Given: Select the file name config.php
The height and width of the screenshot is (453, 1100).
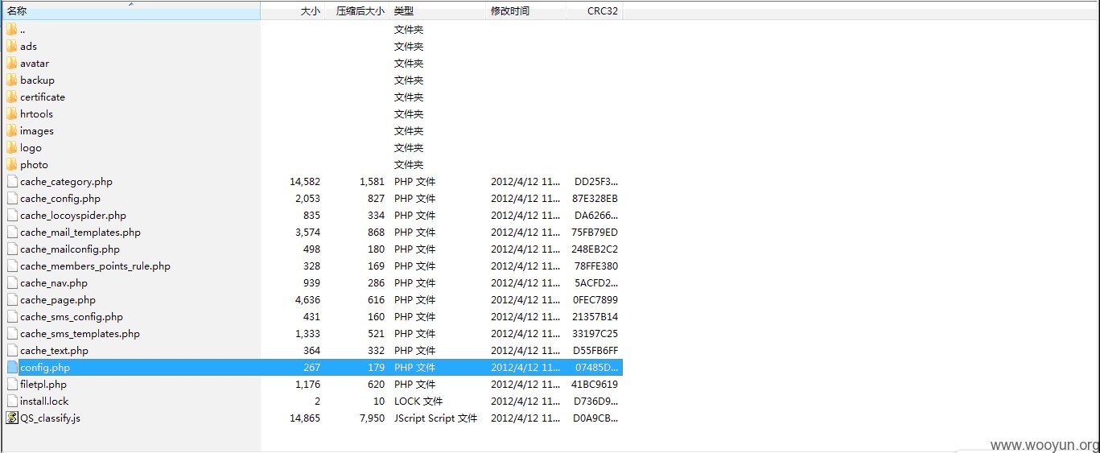Looking at the screenshot, I should (45, 368).
